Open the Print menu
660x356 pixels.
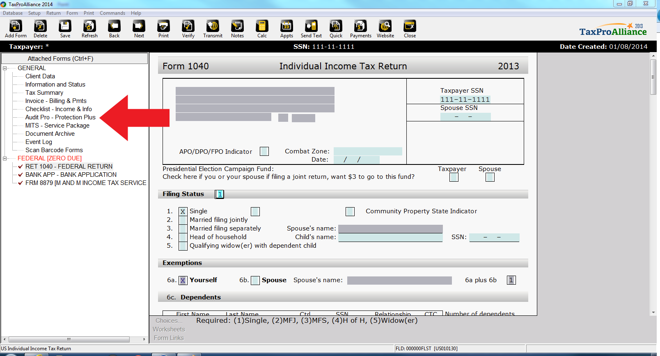[89, 13]
